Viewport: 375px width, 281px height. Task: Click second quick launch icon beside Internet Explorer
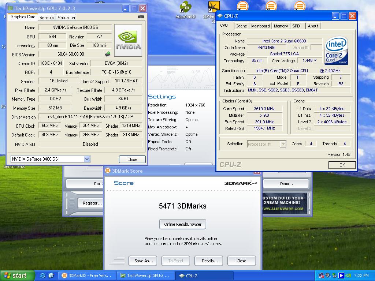coord(51,276)
